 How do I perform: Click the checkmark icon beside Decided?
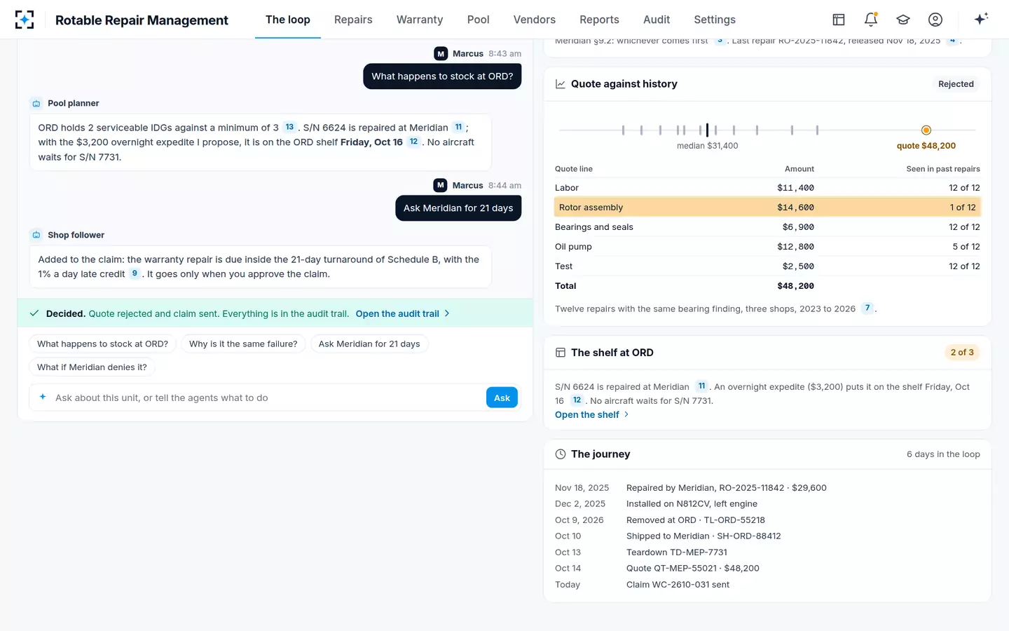pyautogui.click(x=34, y=313)
